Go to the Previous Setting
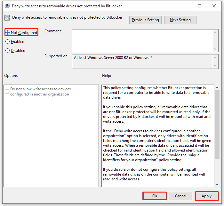Viewport: 224px width, 206px height. 145,20
